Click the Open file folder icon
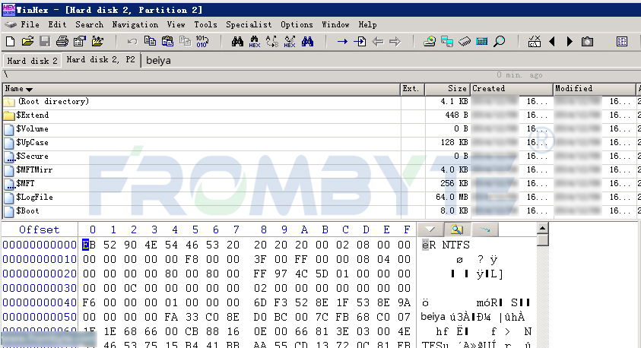The width and height of the screenshot is (641, 348). 27,41
